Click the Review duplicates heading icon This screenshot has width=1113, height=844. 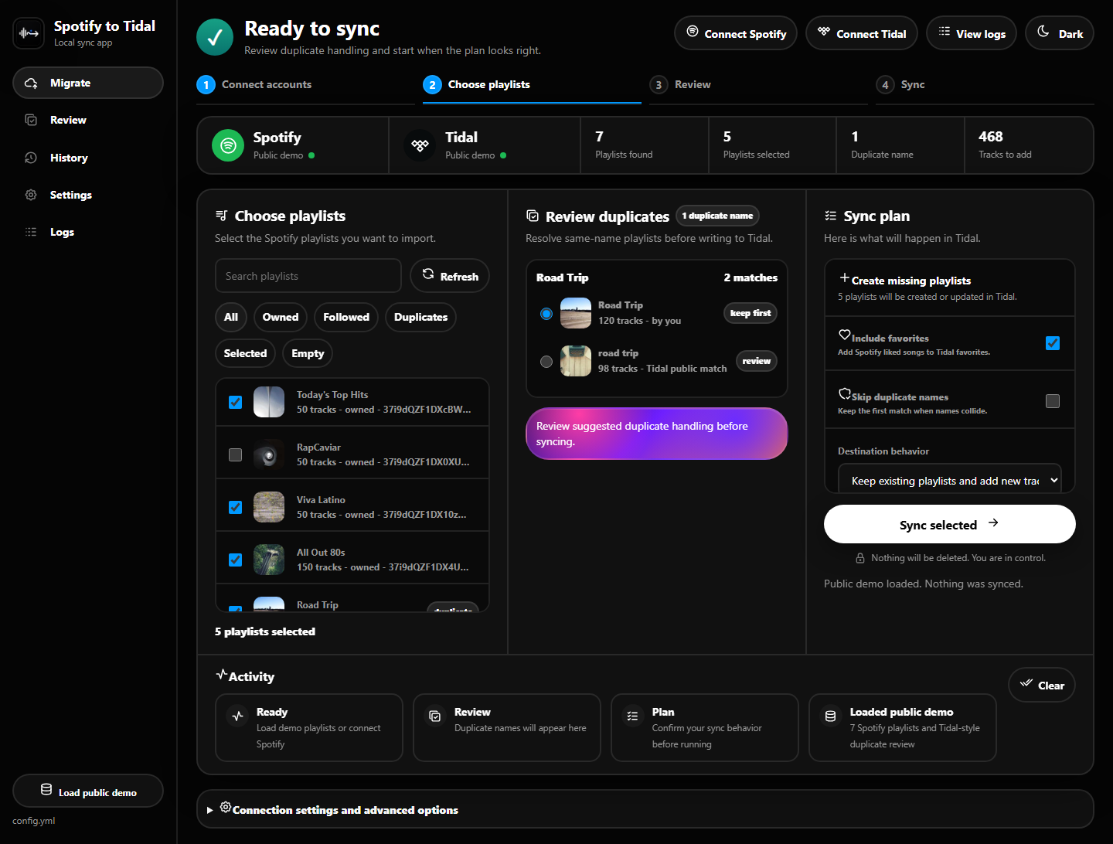tap(533, 216)
